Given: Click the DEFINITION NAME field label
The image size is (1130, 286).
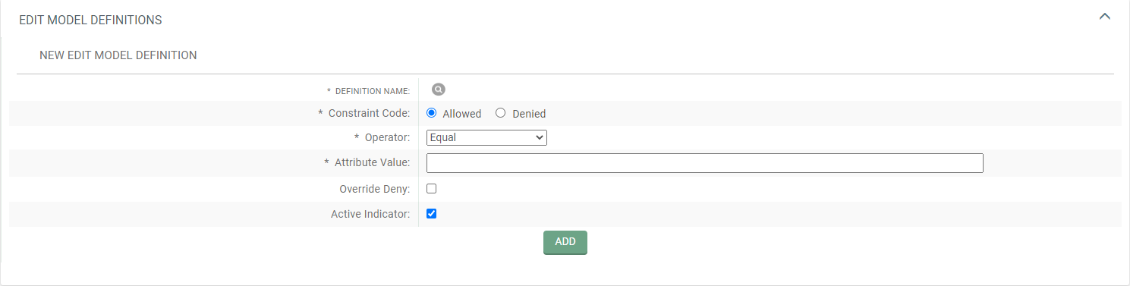Looking at the screenshot, I should (372, 91).
